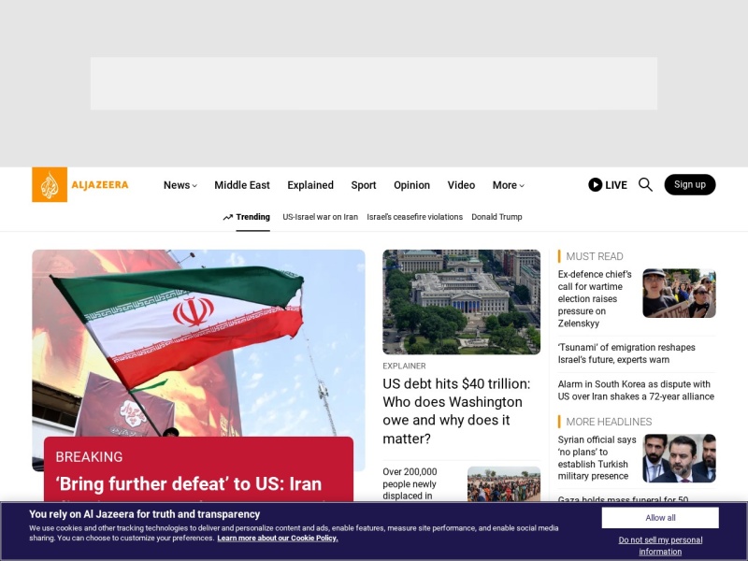This screenshot has height=561, width=748.
Task: Click the Zelenskyy protest photo thumbnail
Action: [x=679, y=293]
